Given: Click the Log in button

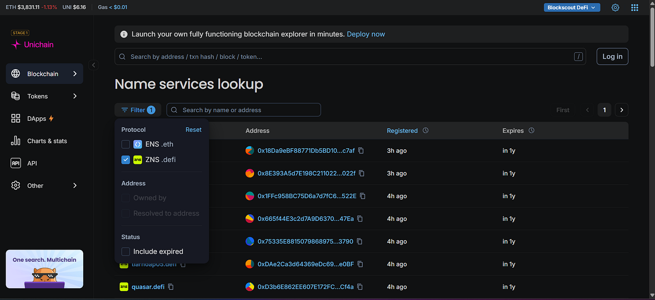Looking at the screenshot, I should tap(612, 57).
